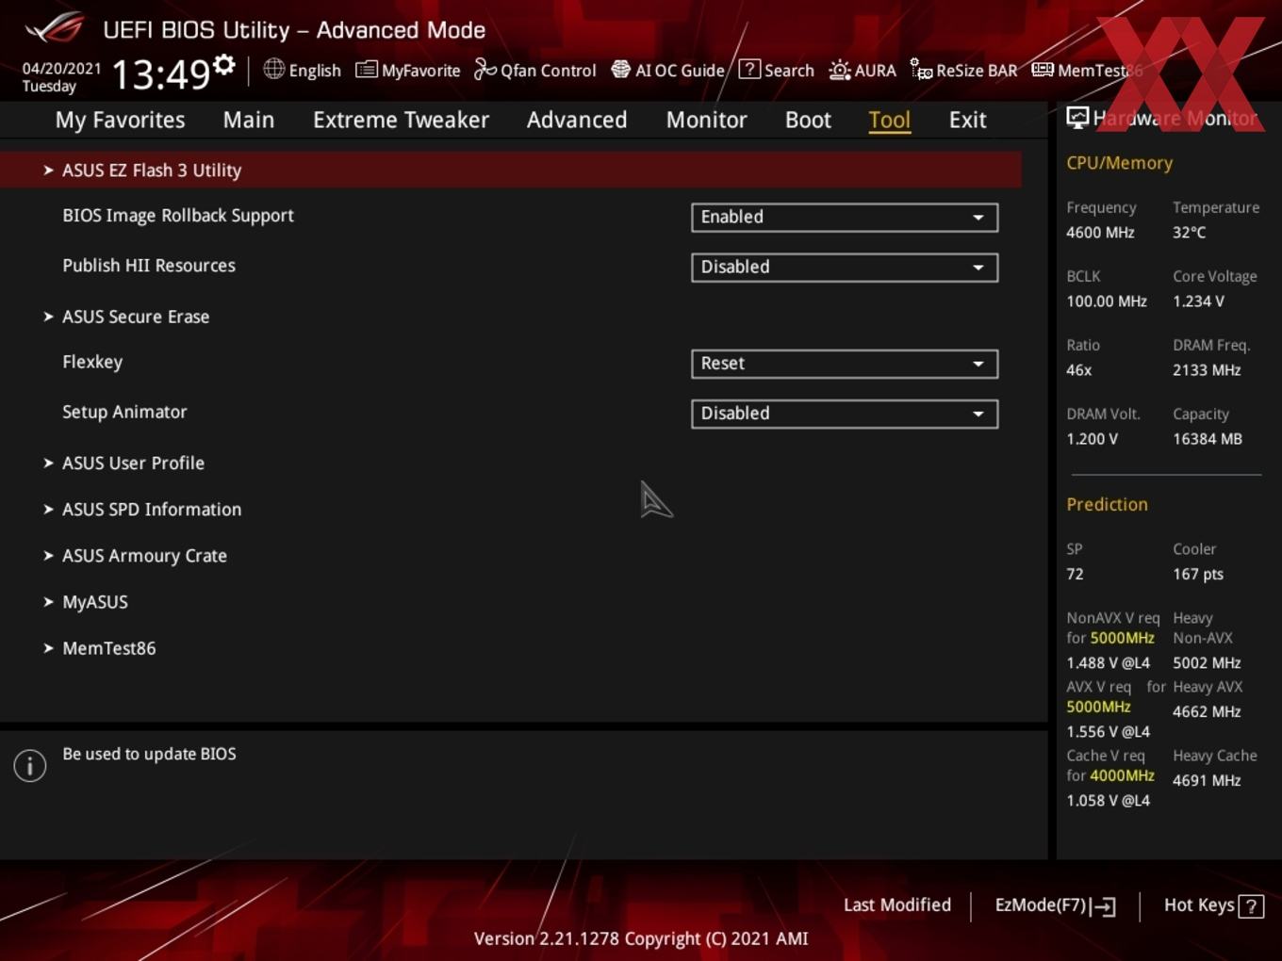Open the Main tab
1282x961 pixels.
[x=249, y=120]
